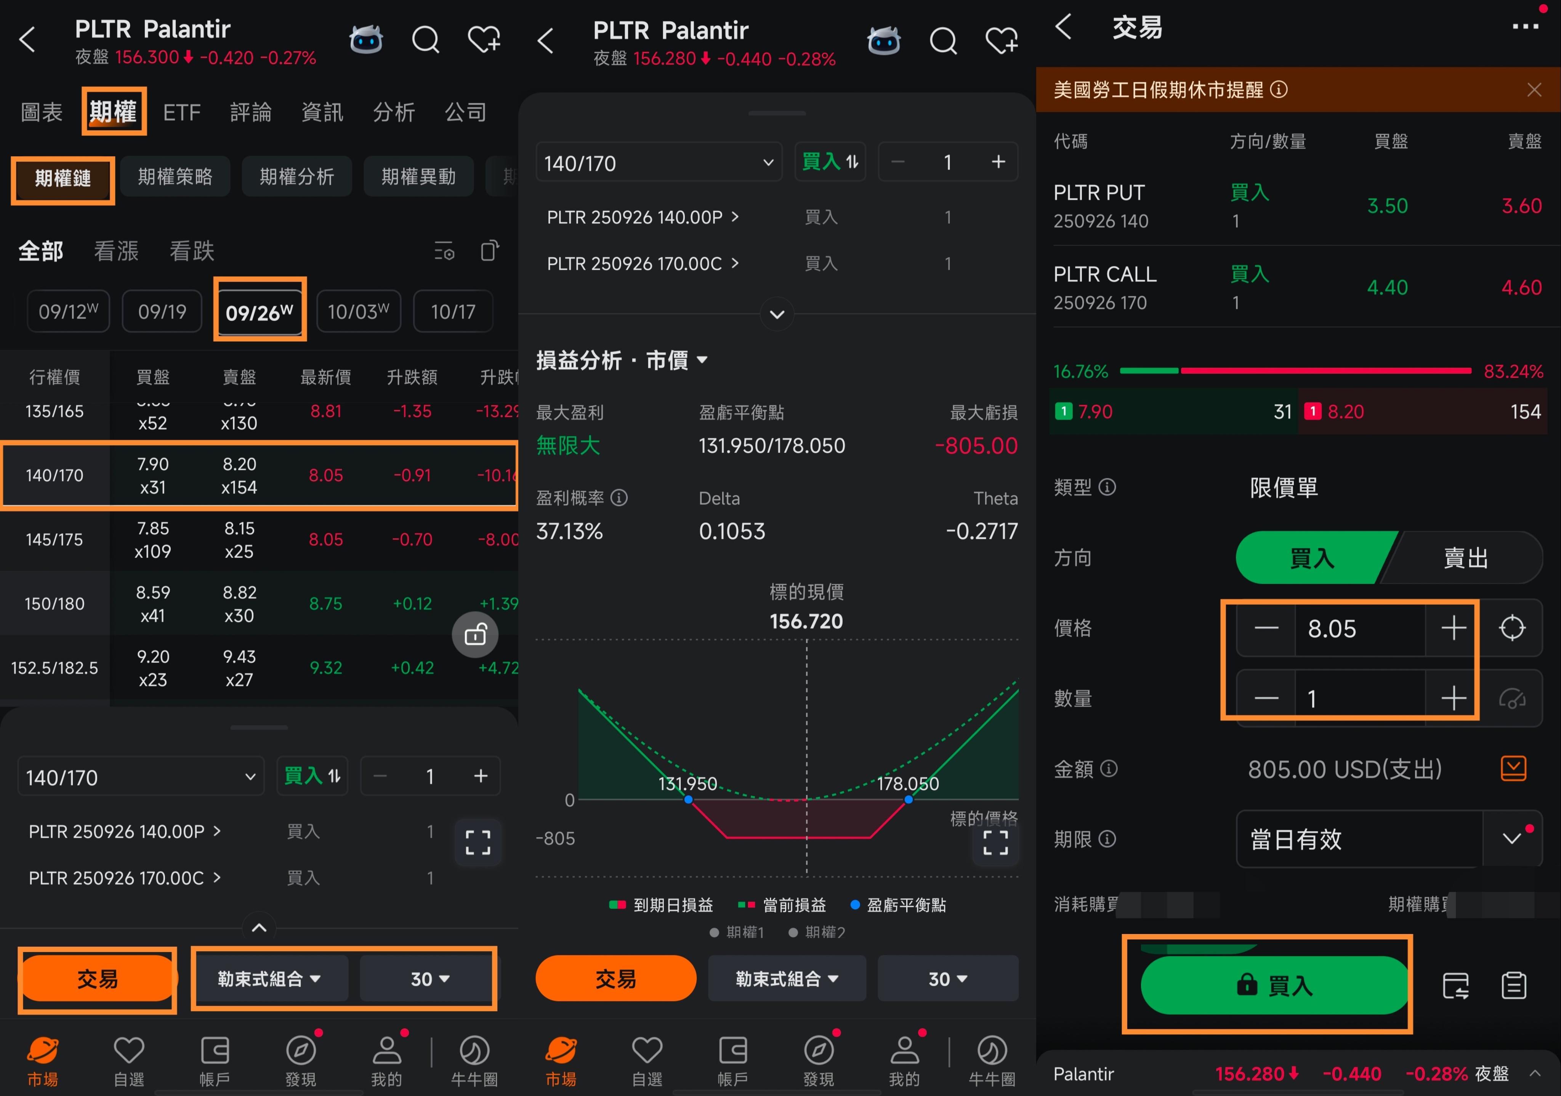The height and width of the screenshot is (1096, 1561).
Task: Switch to the 期權策略 tab
Action: tap(175, 177)
